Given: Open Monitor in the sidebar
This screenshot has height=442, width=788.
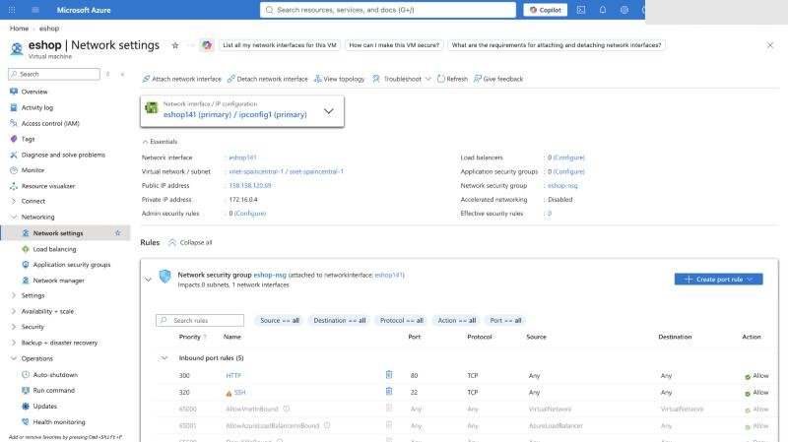Looking at the screenshot, I should (33, 170).
